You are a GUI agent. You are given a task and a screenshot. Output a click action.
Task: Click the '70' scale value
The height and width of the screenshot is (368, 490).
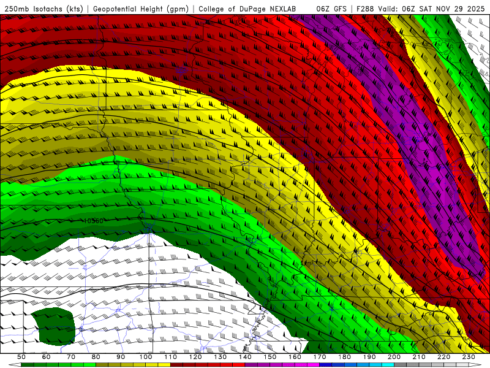click(x=71, y=357)
